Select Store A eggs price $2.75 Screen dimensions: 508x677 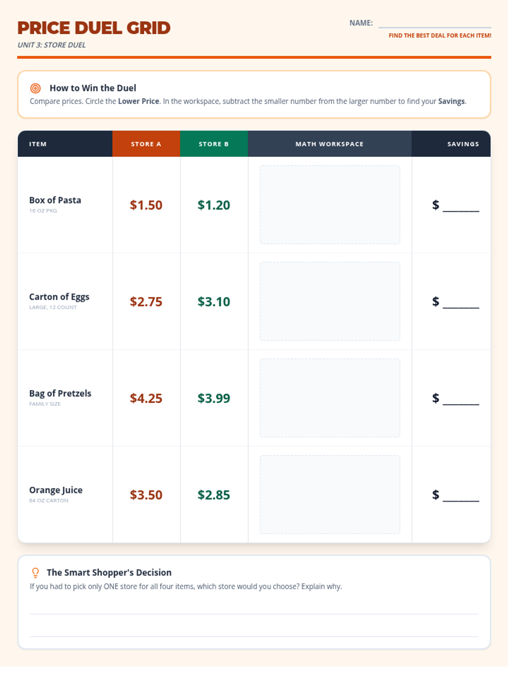pyautogui.click(x=146, y=302)
